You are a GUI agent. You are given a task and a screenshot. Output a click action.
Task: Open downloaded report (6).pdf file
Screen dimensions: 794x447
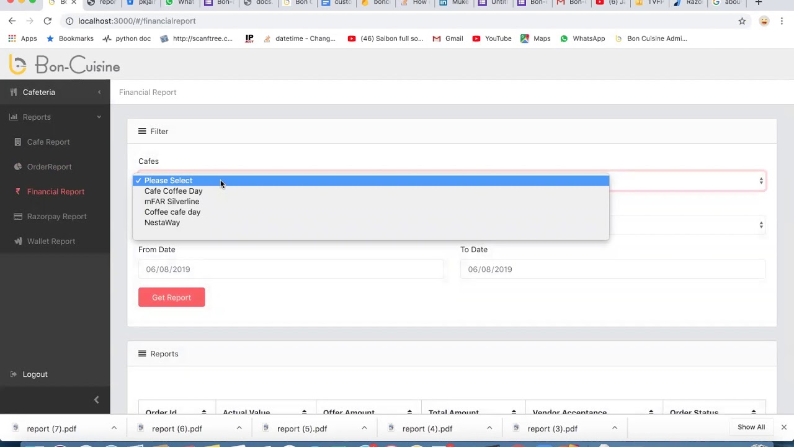coord(177,428)
